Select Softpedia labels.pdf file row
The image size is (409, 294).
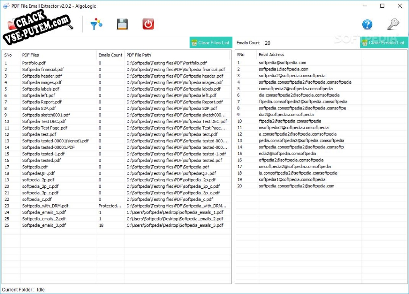116,89
